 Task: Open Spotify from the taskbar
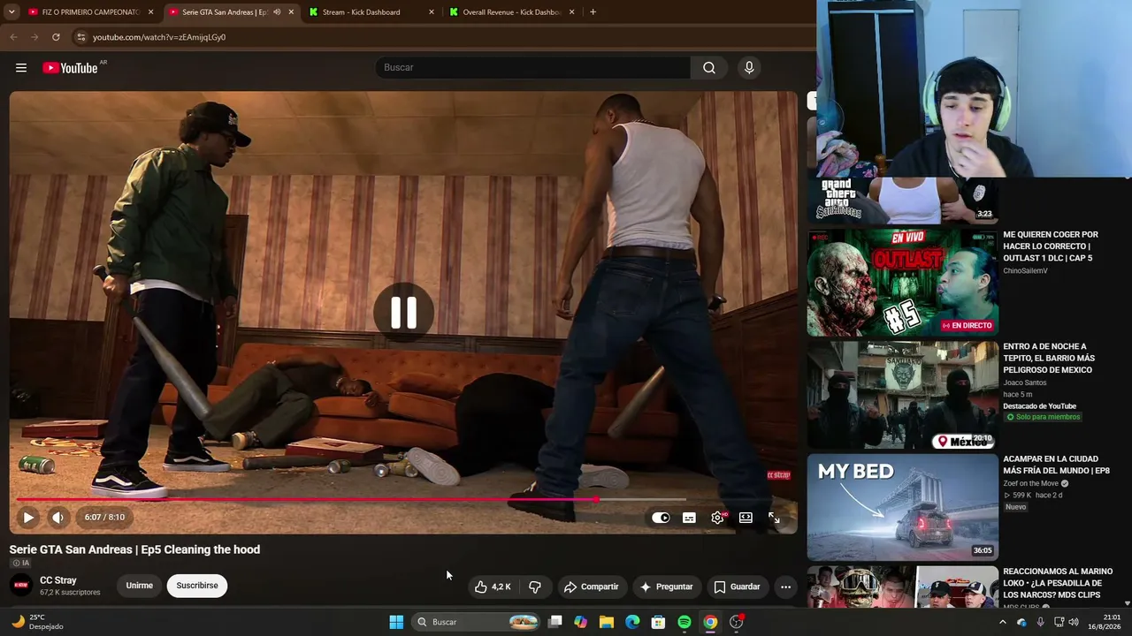(685, 622)
